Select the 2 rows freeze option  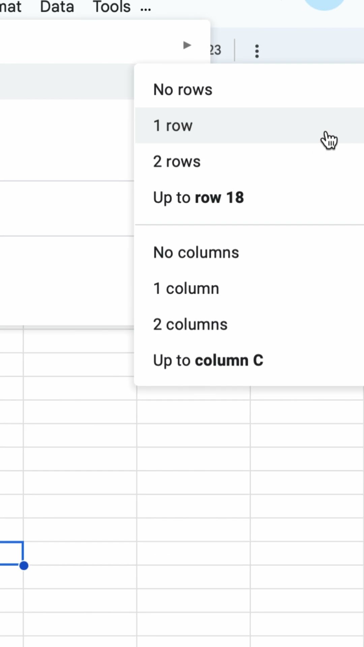point(177,162)
